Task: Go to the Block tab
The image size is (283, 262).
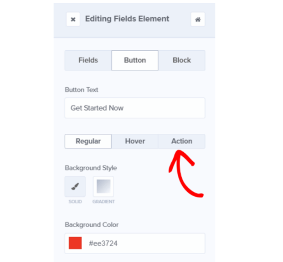Action: tap(181, 60)
